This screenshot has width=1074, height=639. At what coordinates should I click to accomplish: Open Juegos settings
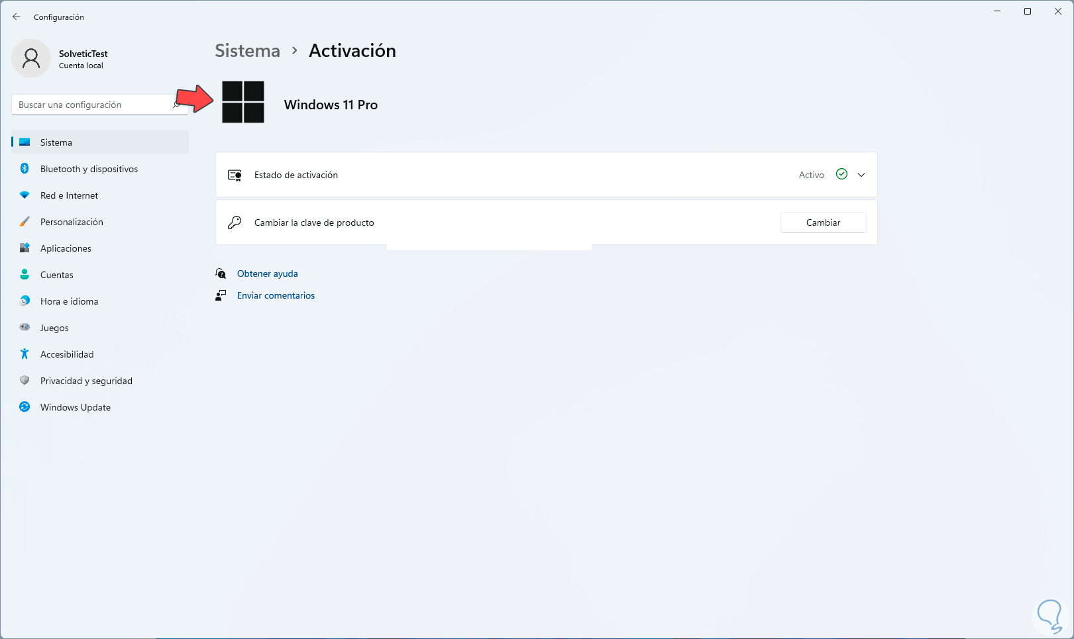click(x=100, y=328)
